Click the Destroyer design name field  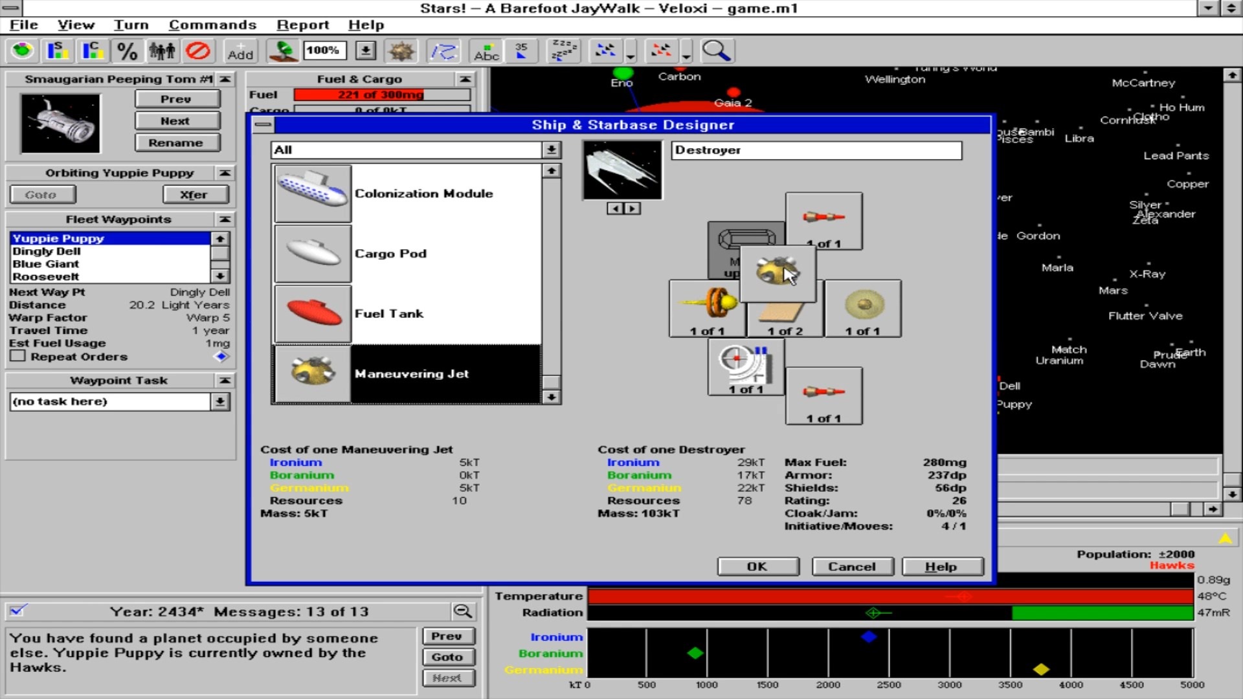click(816, 150)
